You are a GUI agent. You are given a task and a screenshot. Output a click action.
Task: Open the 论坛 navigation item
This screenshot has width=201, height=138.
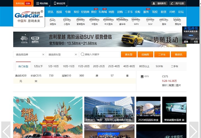181,12
